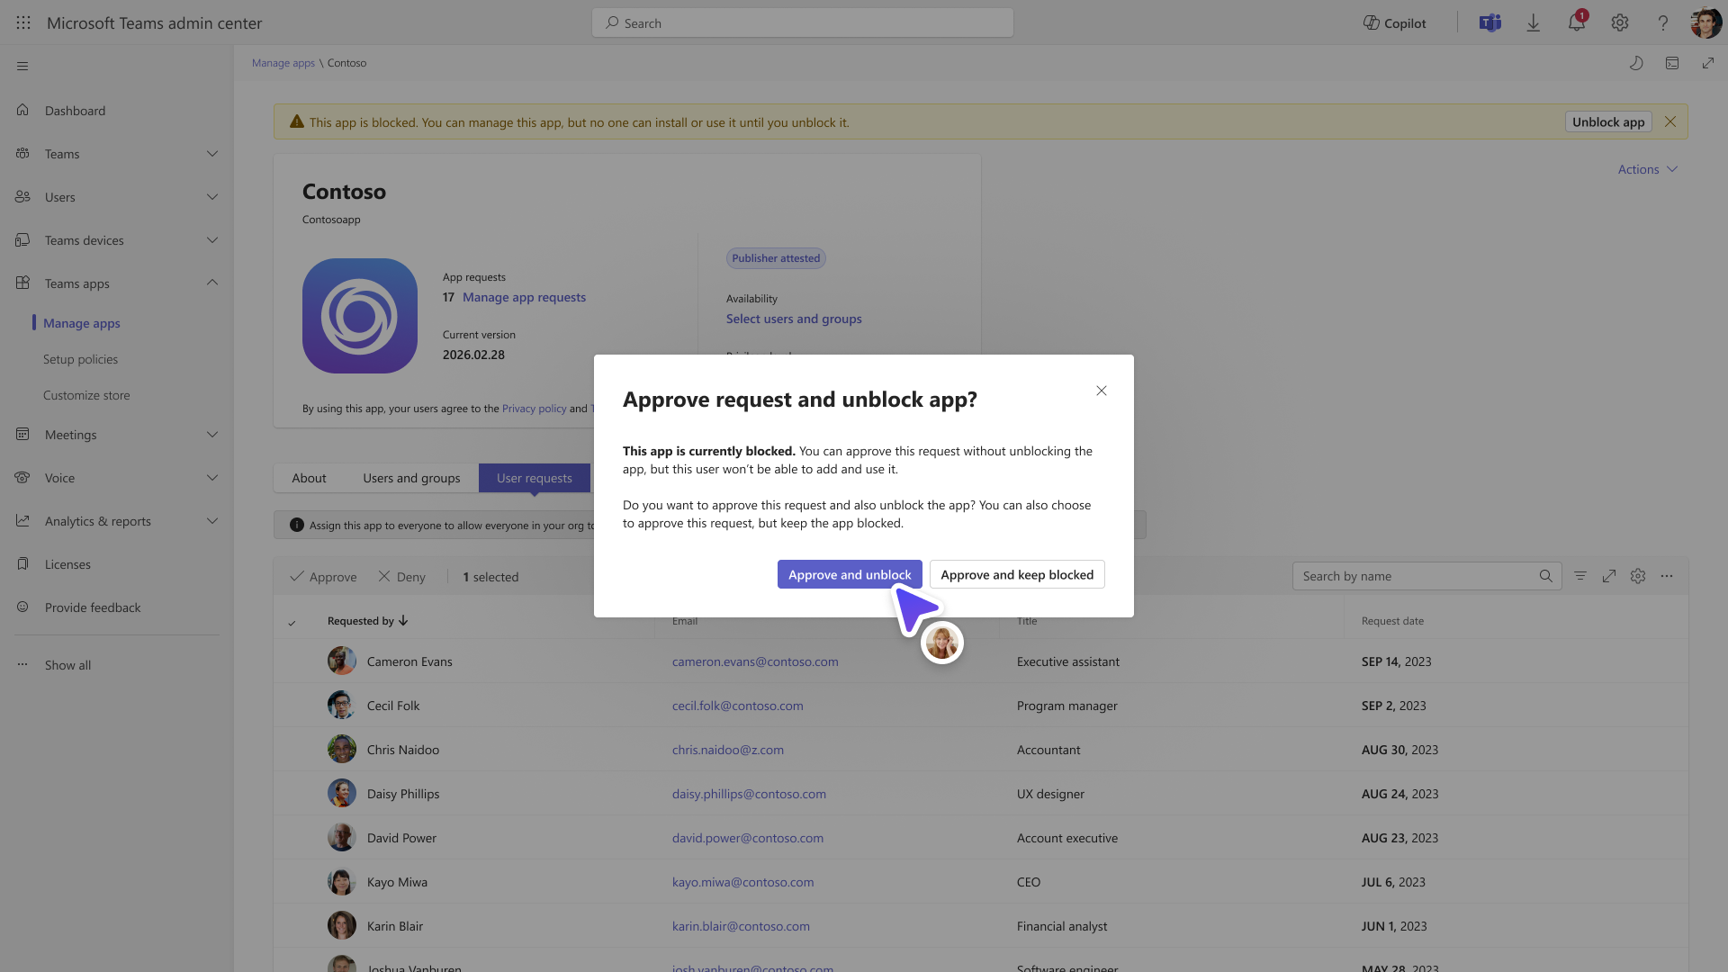Open cecil.folk@contoso.com email link
Image resolution: width=1728 pixels, height=972 pixels.
(x=737, y=706)
